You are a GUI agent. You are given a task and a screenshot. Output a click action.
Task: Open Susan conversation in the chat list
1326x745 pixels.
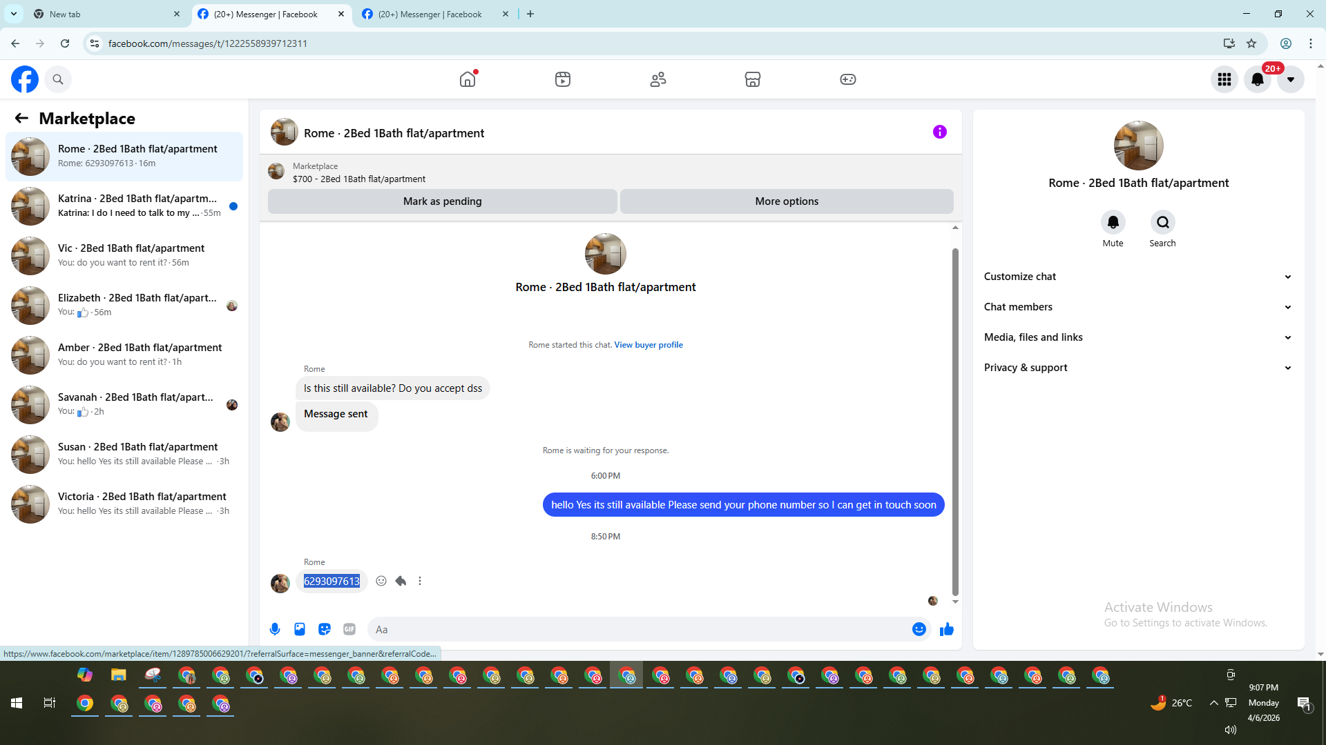tap(124, 455)
